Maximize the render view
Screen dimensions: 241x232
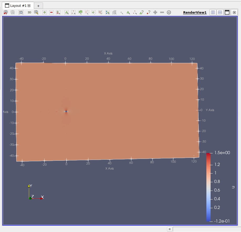227,12
